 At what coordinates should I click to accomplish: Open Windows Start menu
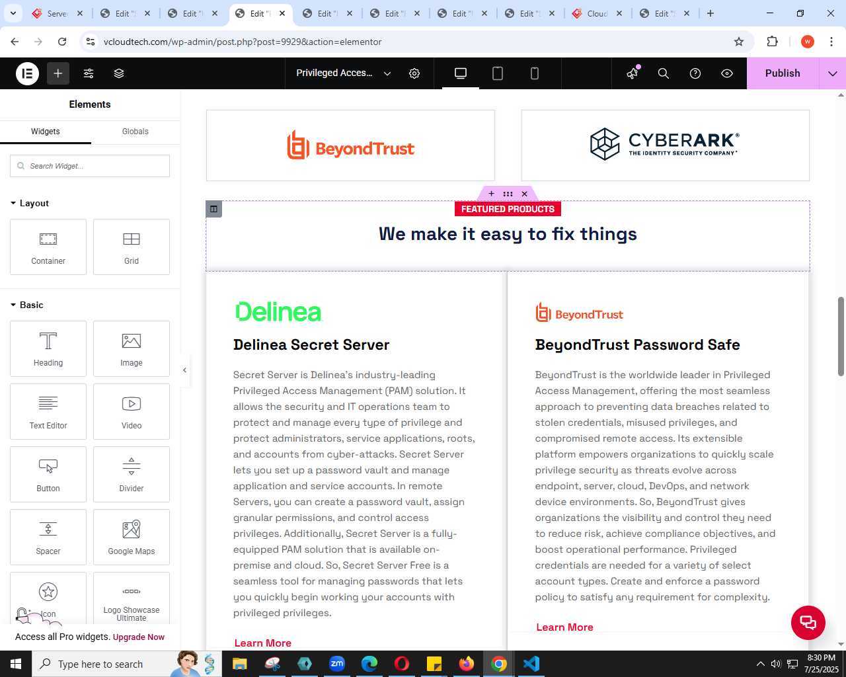pyautogui.click(x=16, y=664)
